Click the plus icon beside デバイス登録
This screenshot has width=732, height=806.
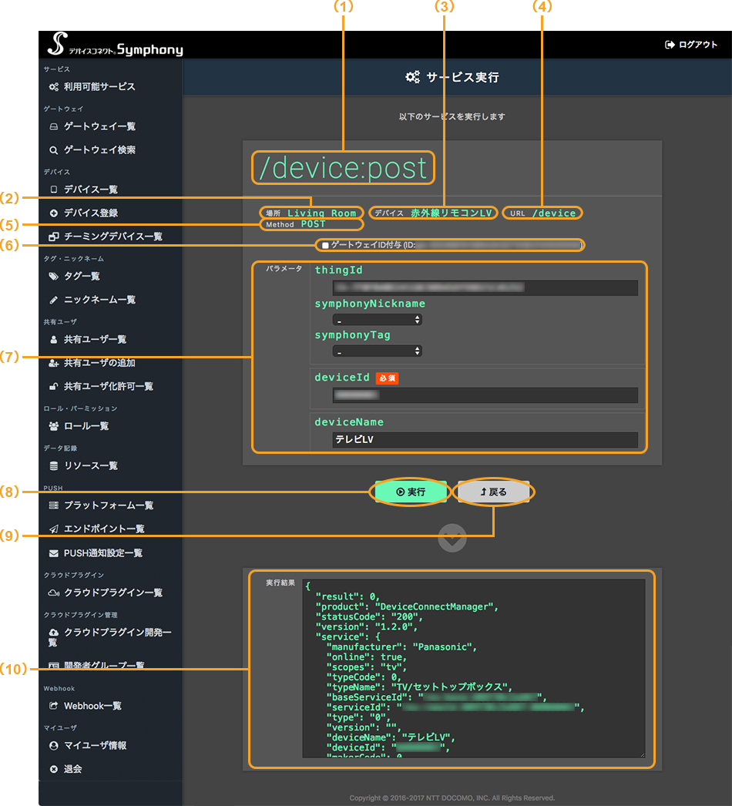(x=53, y=213)
